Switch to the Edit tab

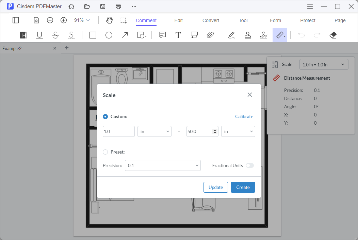[179, 20]
